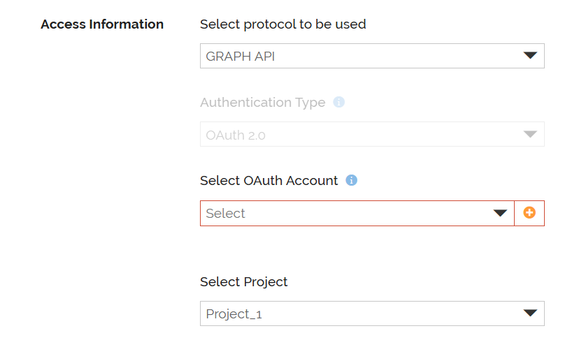Click the greyed OAuth 2.0 value text

click(x=236, y=135)
